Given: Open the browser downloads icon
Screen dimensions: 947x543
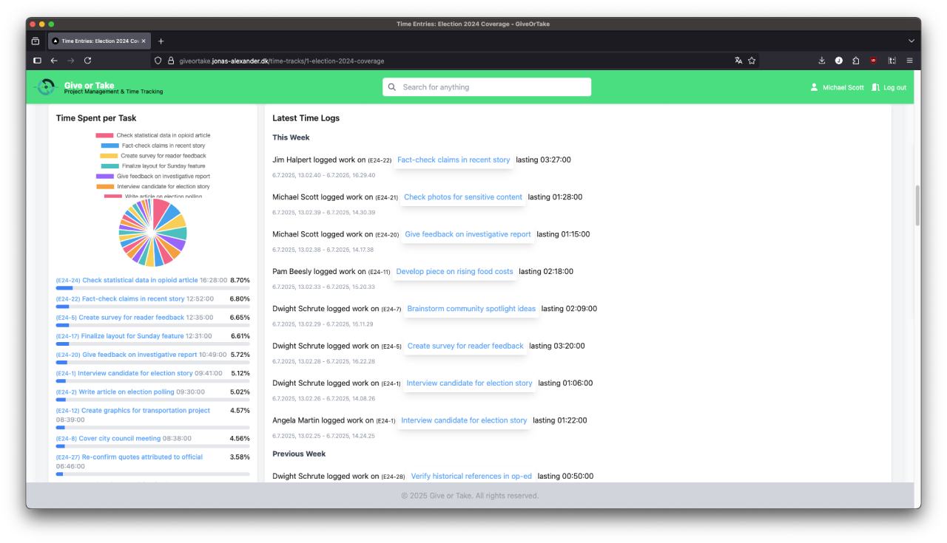Looking at the screenshot, I should [x=821, y=61].
